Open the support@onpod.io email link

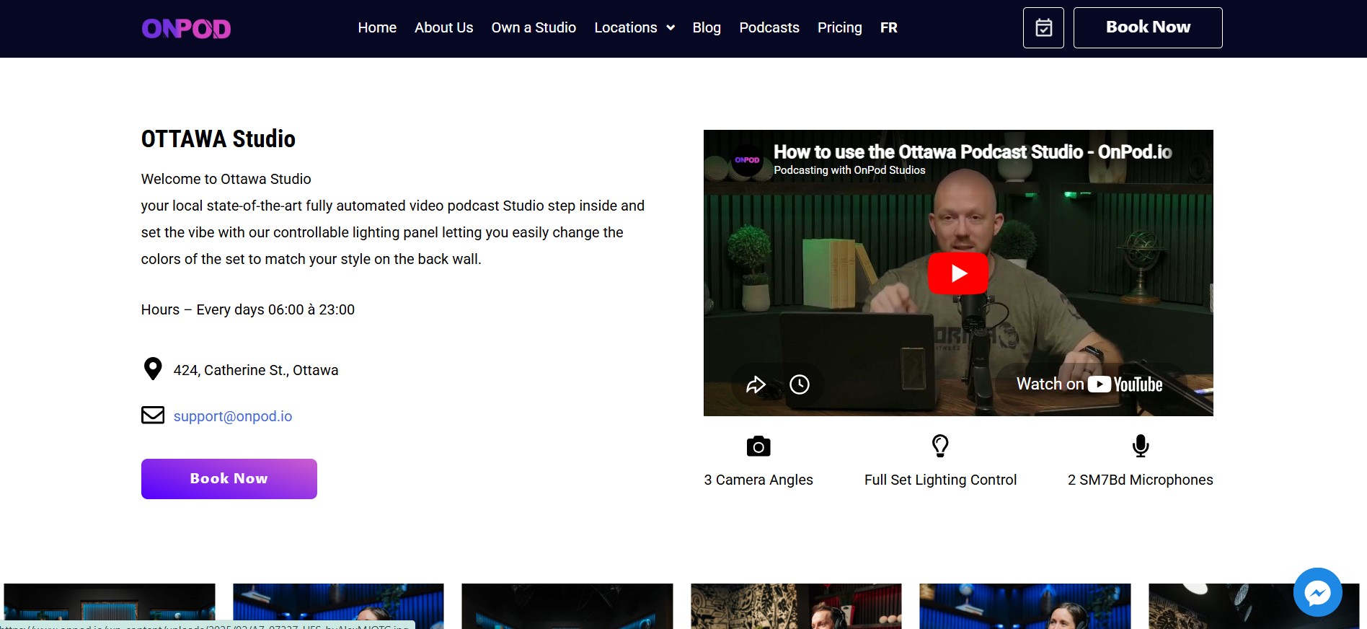click(233, 416)
